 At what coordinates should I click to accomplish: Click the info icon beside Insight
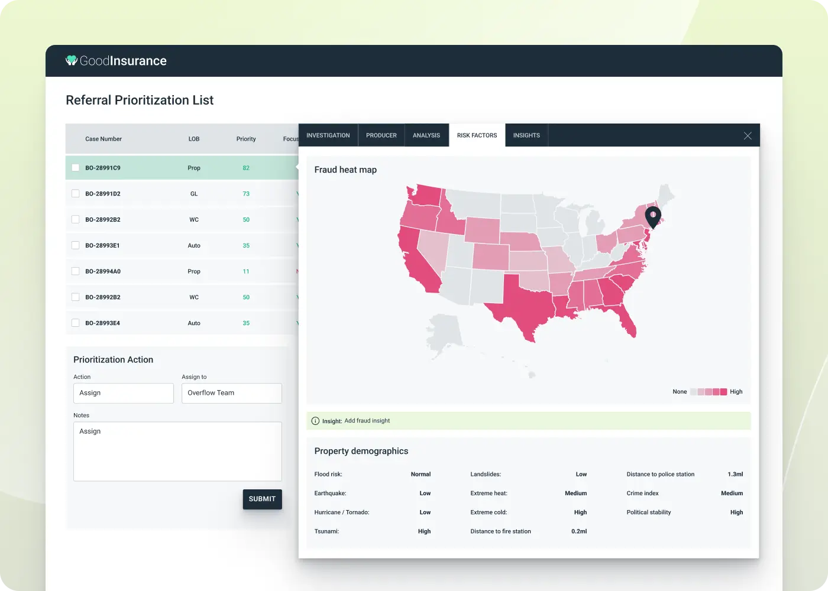315,421
